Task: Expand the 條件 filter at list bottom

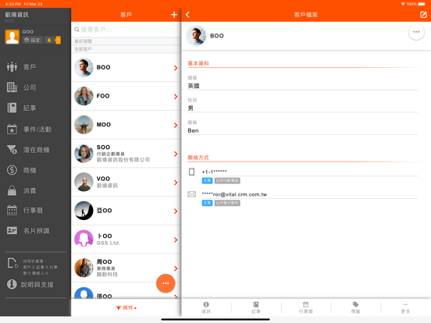Action: (126, 307)
